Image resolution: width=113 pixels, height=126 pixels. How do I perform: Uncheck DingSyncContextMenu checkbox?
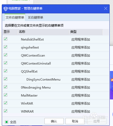click(5, 79)
